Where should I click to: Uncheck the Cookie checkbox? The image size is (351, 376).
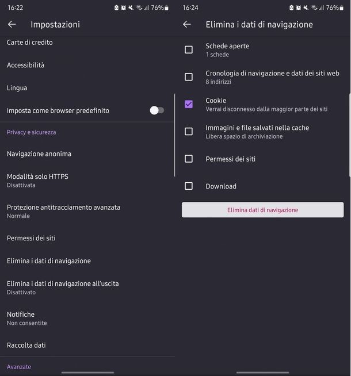point(189,104)
